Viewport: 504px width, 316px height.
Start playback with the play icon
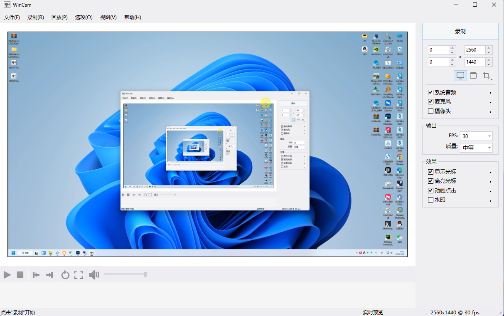[x=7, y=274]
